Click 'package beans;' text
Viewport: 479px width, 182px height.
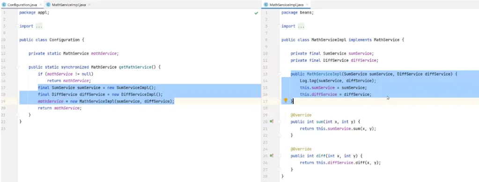(297, 13)
